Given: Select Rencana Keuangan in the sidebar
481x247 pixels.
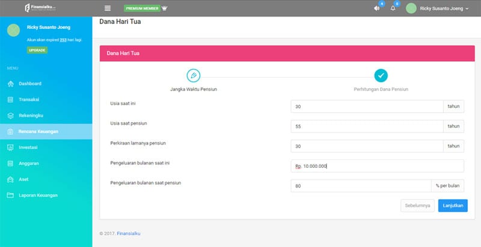Looking at the screenshot, I should tap(37, 131).
